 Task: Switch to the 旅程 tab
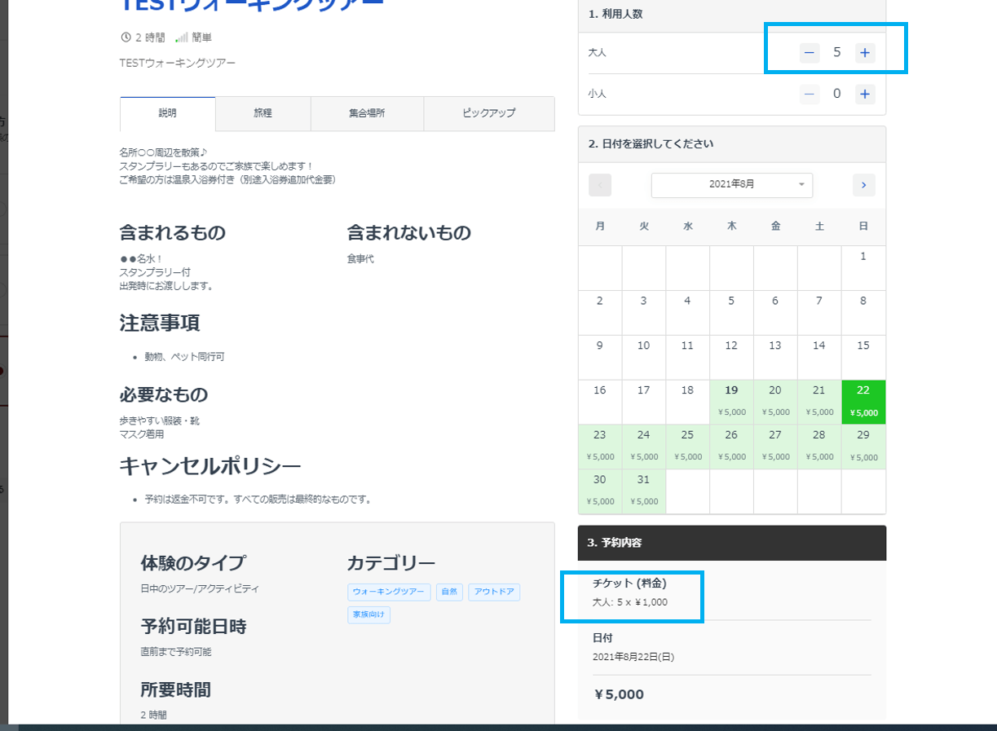pyautogui.click(x=263, y=114)
